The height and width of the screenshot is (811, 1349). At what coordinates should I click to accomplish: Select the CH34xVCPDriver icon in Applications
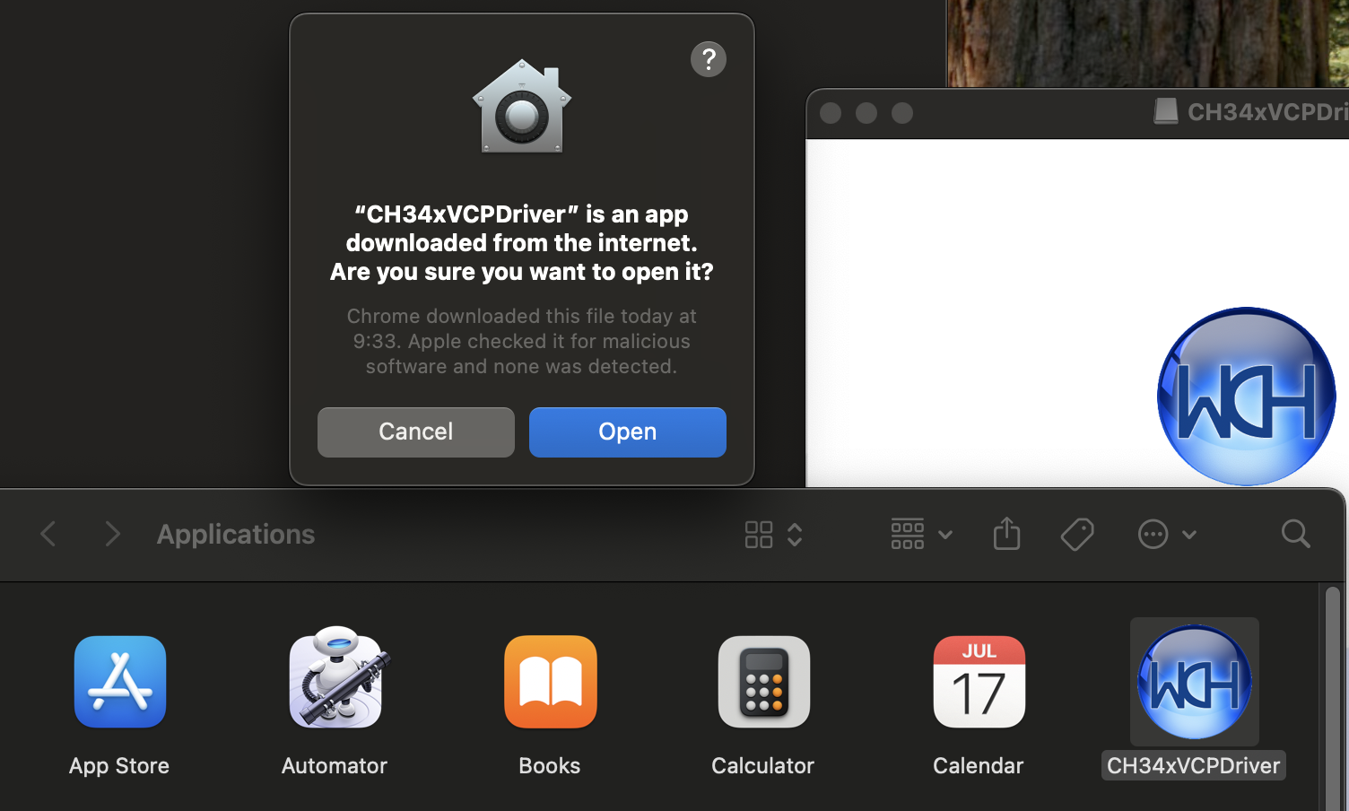pos(1195,682)
